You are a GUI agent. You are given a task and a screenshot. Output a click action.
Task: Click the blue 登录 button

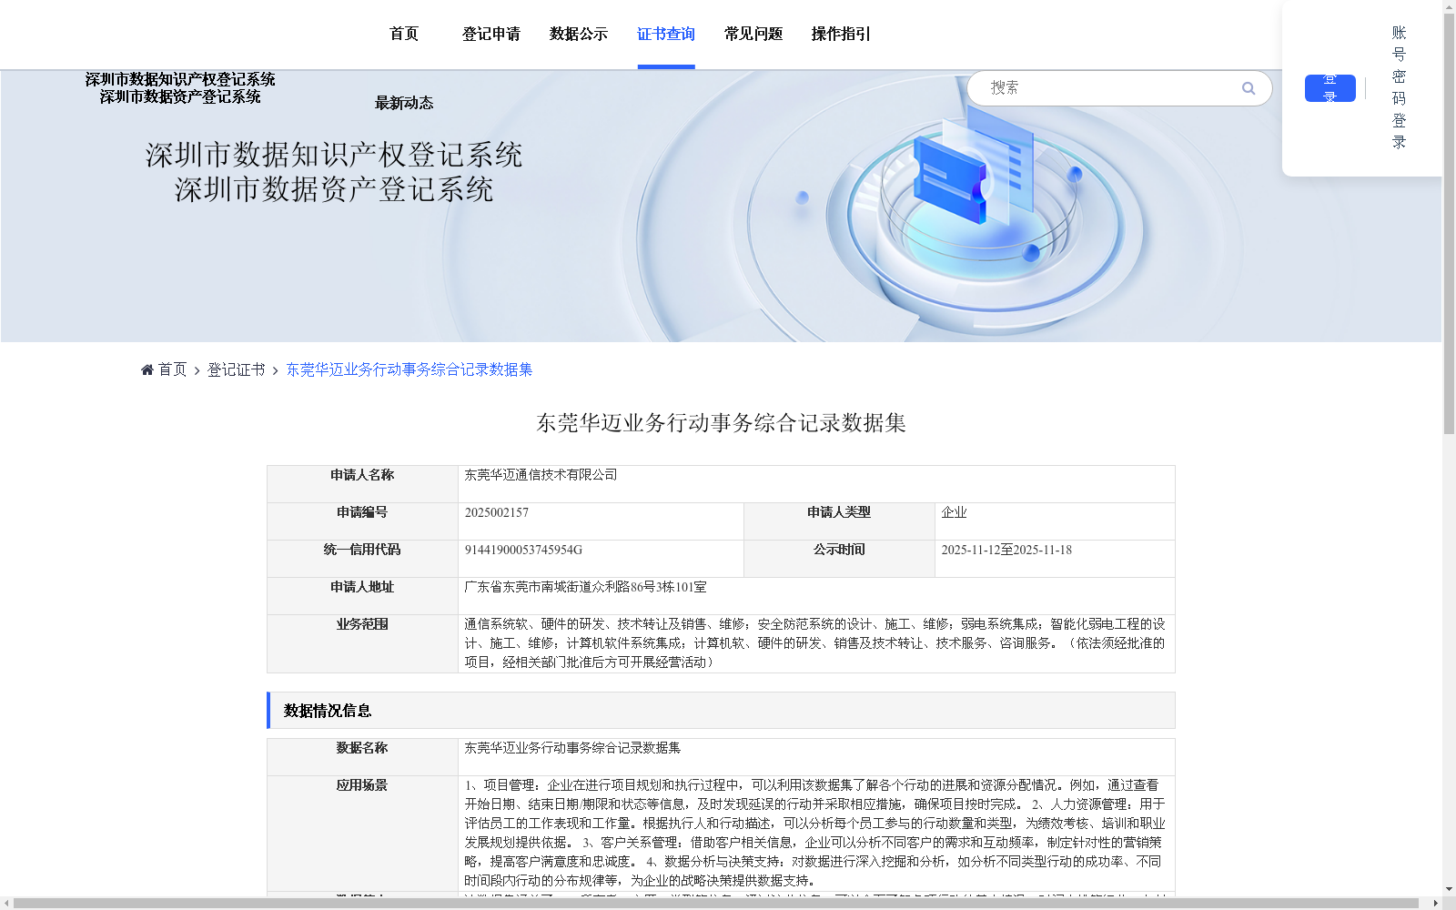(x=1330, y=88)
